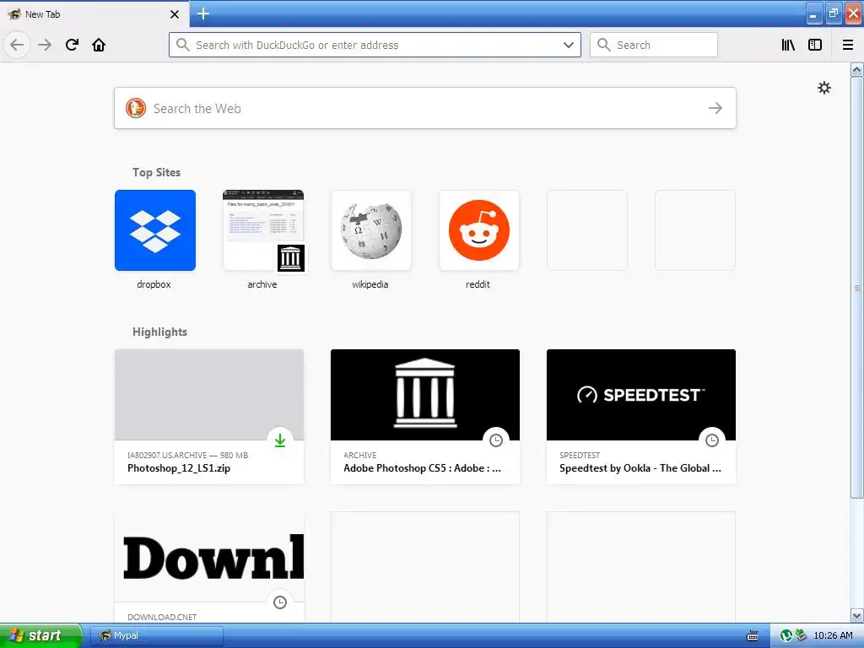Click the wikipedia label text
The height and width of the screenshot is (648, 864).
[370, 284]
